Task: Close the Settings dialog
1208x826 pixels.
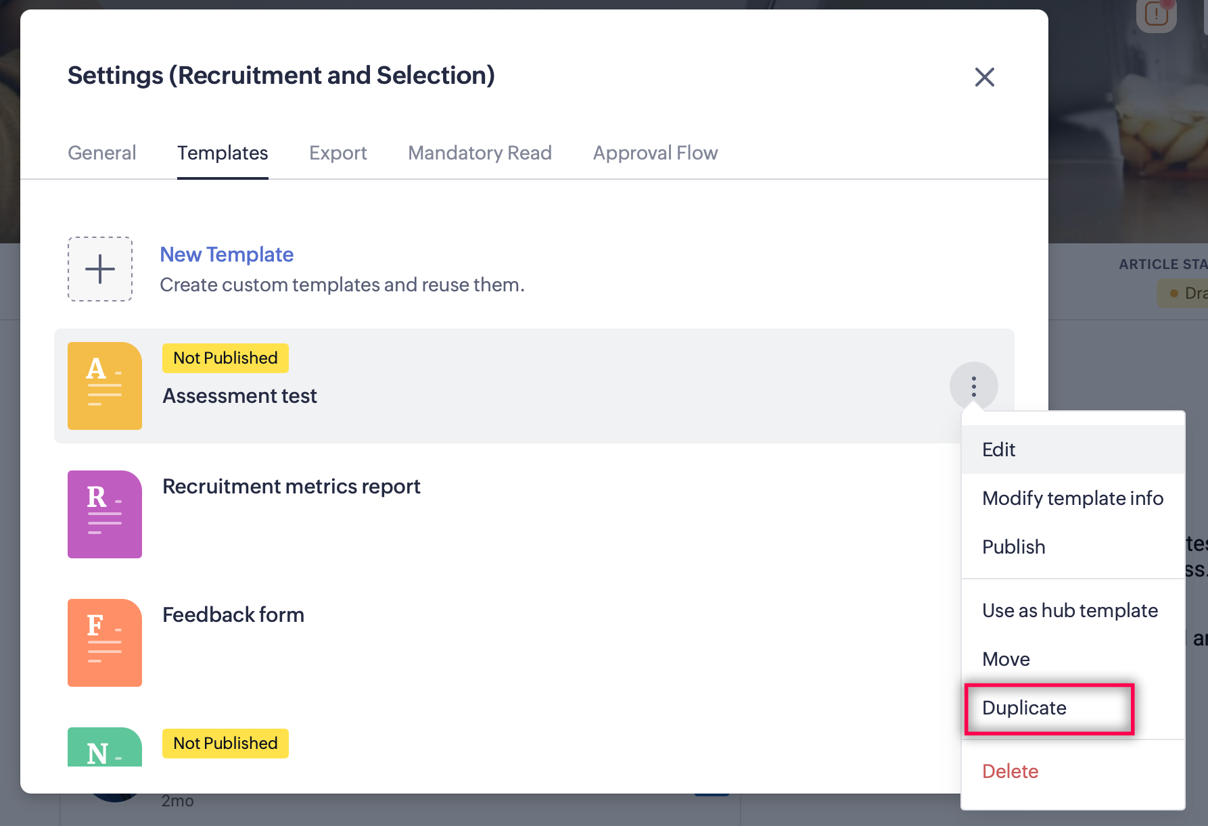Action: [x=985, y=77]
